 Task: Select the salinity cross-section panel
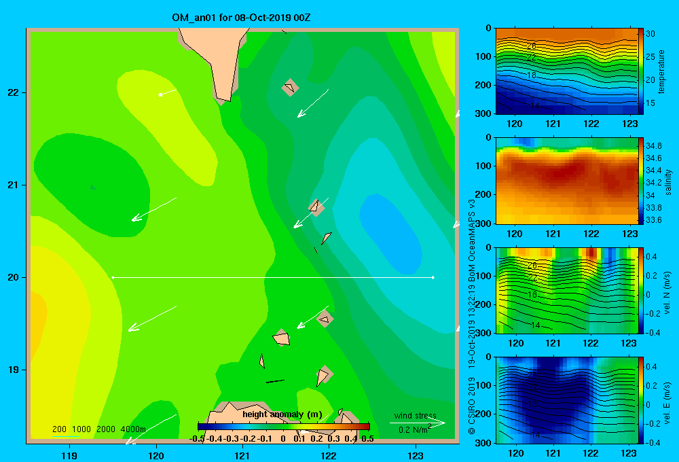tap(567, 181)
